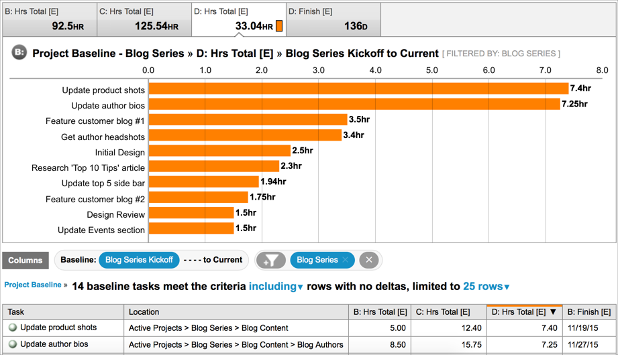The image size is (618, 355).
Task: Follow the Project Baseline breadcrumb link
Action: pyautogui.click(x=33, y=285)
